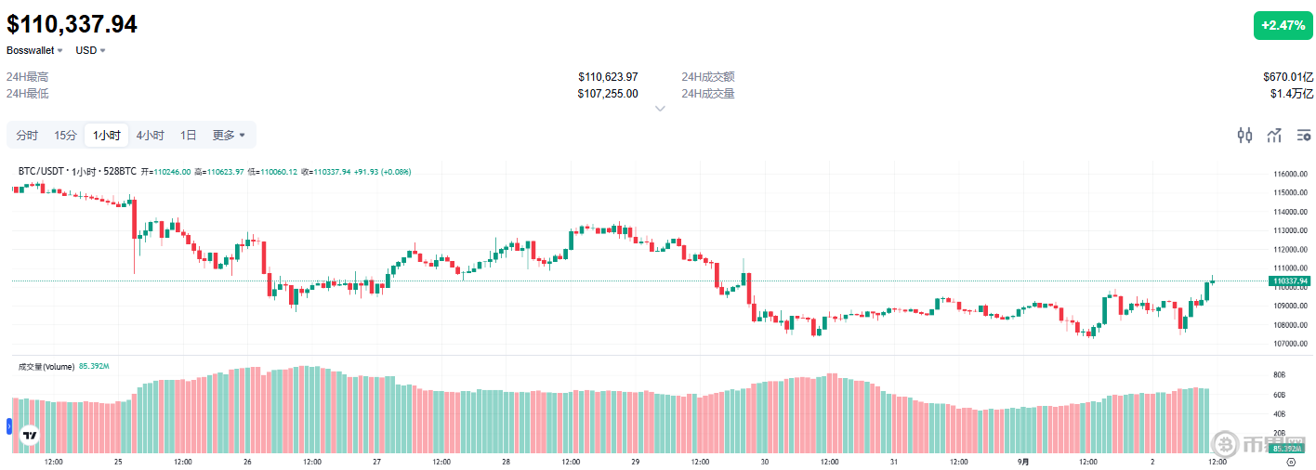Expand the Bosswallet source dropdown
The width and height of the screenshot is (1316, 470).
pos(35,50)
